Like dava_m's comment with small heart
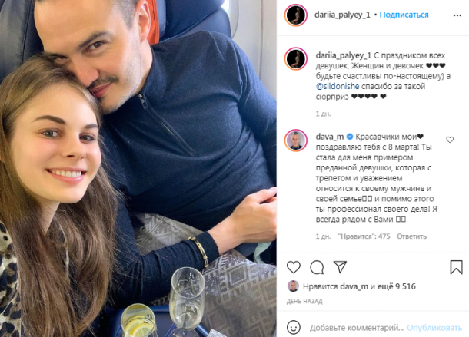 click(450, 140)
